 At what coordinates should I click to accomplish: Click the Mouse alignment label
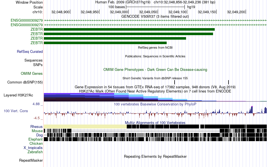[37, 131]
